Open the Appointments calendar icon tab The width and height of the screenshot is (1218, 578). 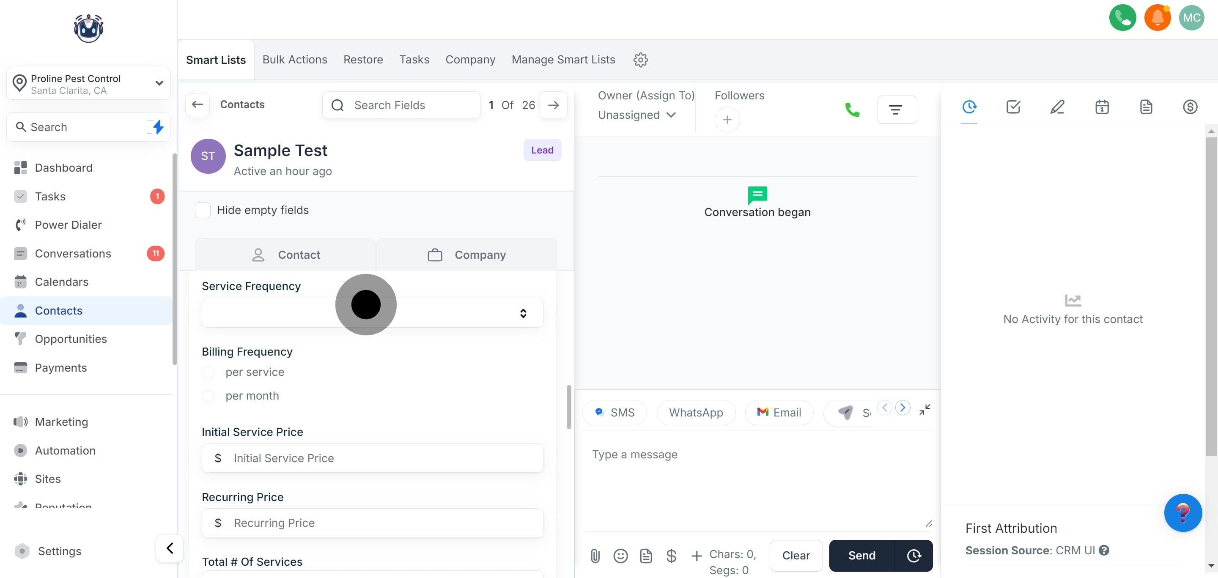click(1102, 107)
